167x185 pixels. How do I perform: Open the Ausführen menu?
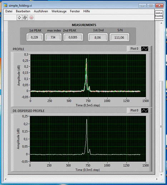pyautogui.click(x=41, y=11)
